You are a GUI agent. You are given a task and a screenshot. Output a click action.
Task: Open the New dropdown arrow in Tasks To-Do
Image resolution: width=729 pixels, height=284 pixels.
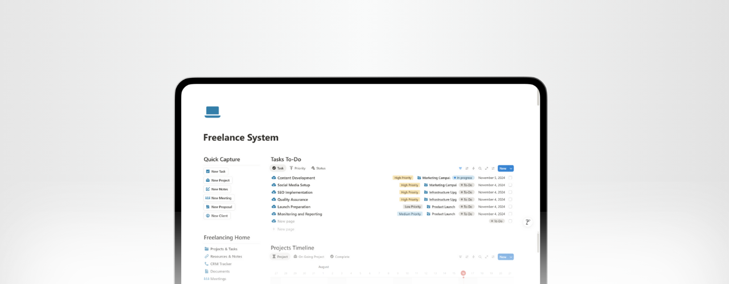[511, 168]
